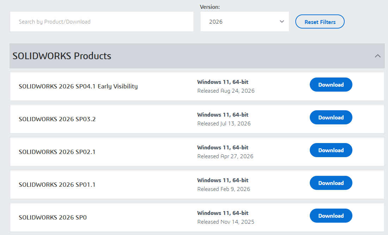Download SOLIDWORKS 2026 SP02.1

click(331, 150)
